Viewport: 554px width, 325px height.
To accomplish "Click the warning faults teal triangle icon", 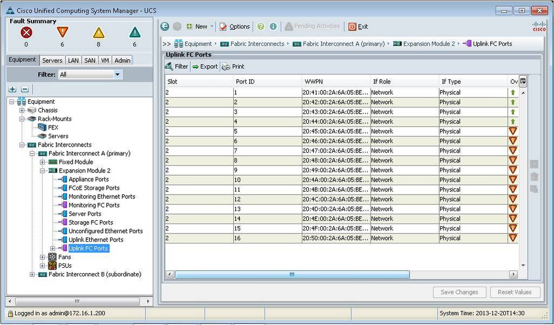I will (135, 32).
